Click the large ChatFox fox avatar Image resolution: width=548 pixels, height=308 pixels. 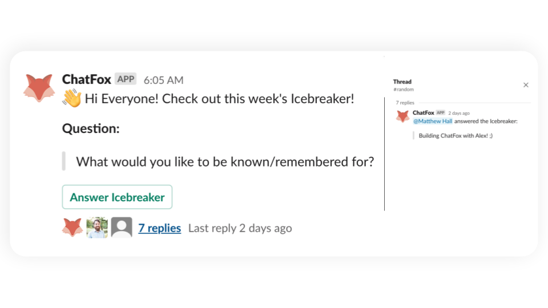(x=39, y=88)
